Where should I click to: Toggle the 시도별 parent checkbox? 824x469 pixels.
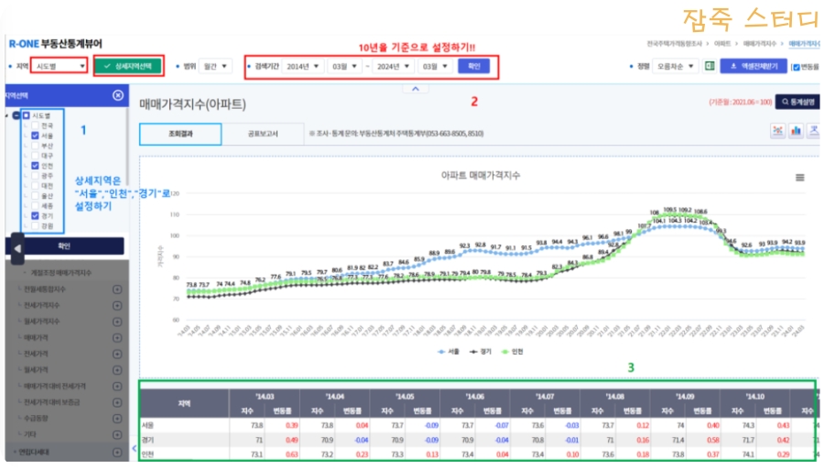coord(26,115)
